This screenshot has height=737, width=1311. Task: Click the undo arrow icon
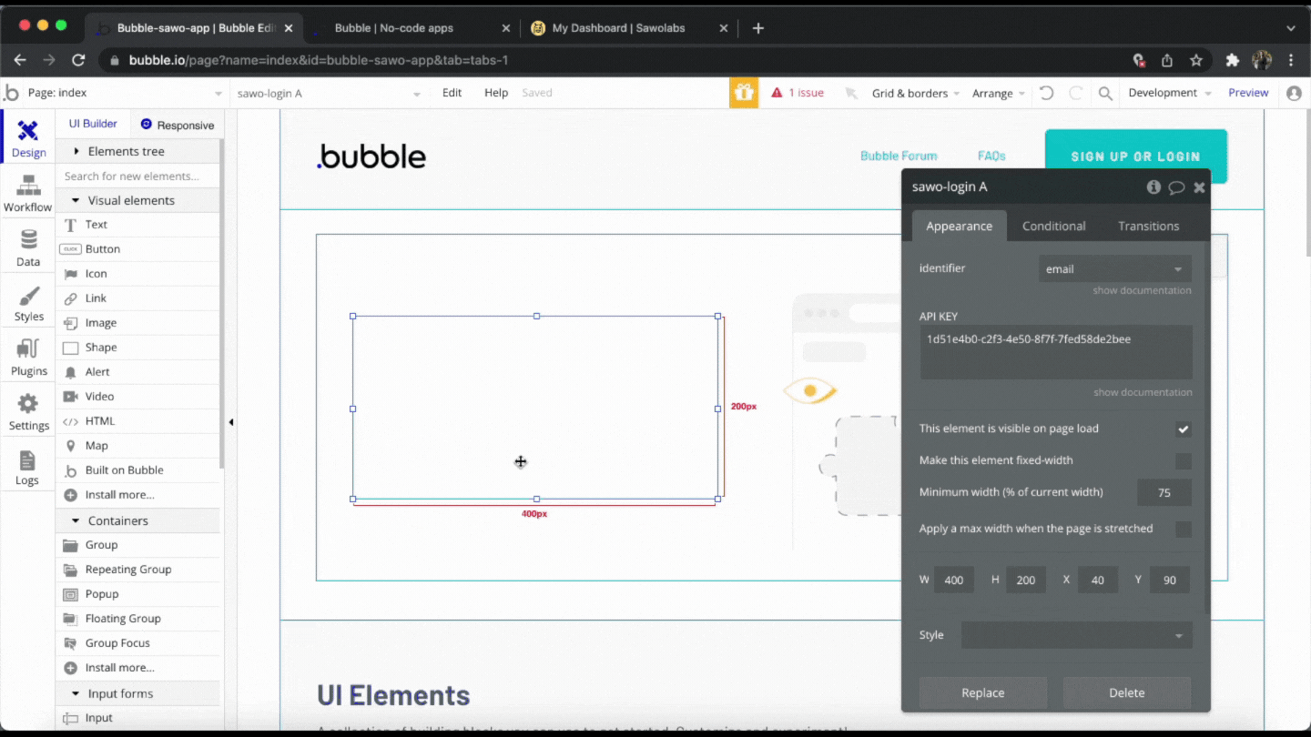[x=1046, y=93]
